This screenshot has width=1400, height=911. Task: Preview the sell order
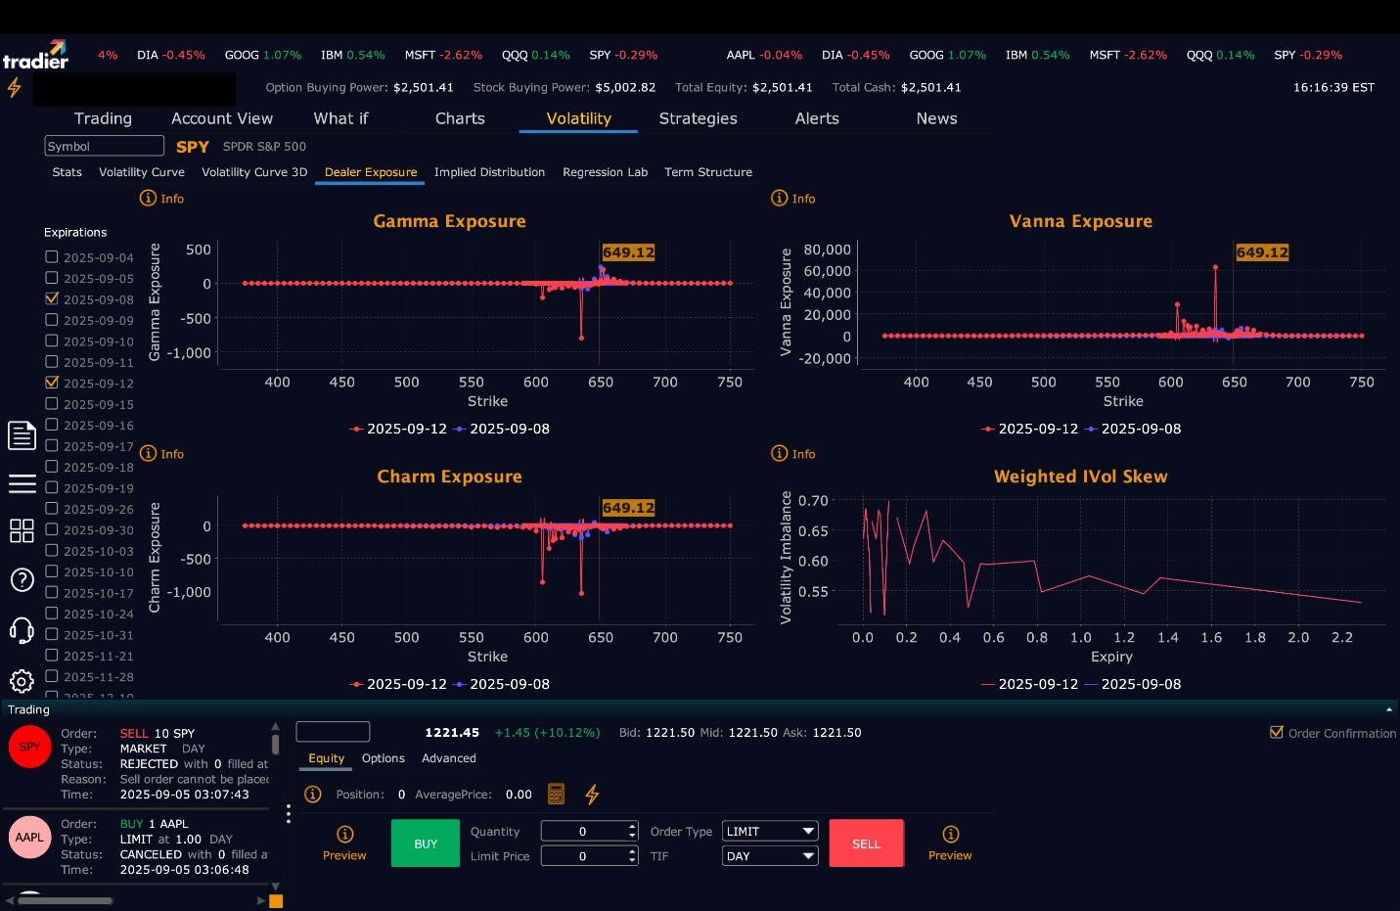[x=950, y=843]
